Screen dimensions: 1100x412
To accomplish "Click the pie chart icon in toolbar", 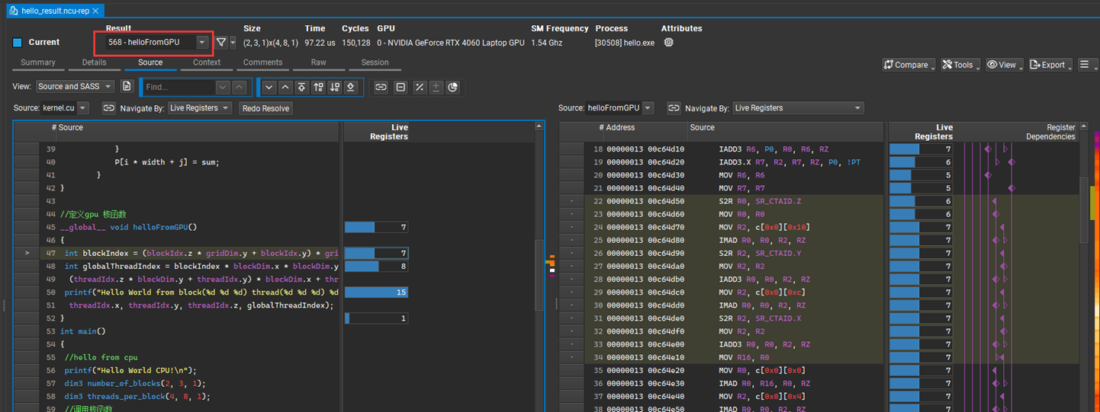I will (x=452, y=87).
